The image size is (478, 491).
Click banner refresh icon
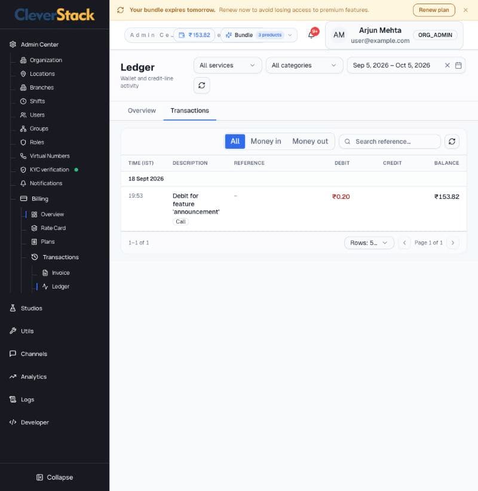pyautogui.click(x=121, y=10)
